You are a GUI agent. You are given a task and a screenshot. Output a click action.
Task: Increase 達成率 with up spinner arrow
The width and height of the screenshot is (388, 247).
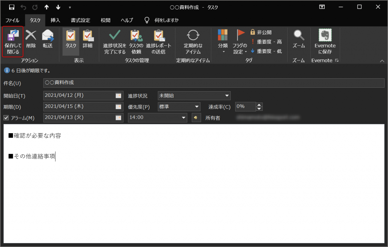[x=259, y=104]
